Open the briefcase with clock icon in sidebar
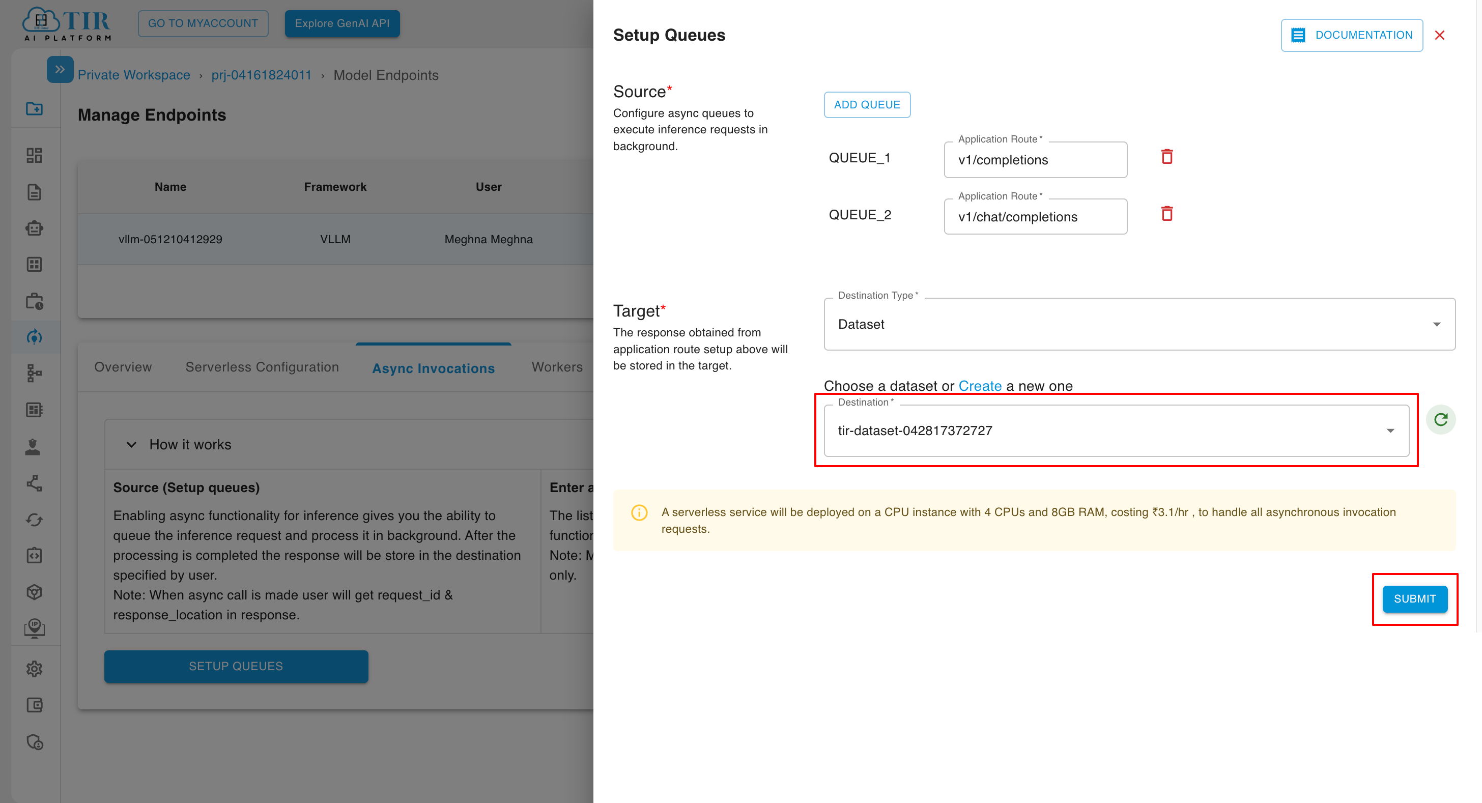The width and height of the screenshot is (1482, 803). coord(35,301)
